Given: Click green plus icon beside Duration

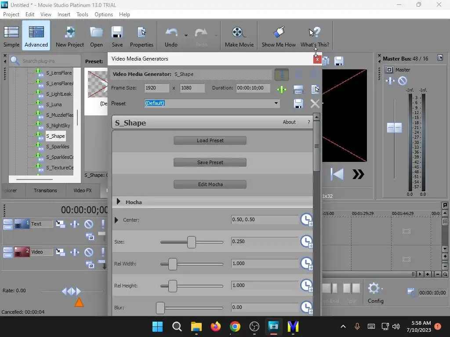Looking at the screenshot, I should [x=282, y=90].
